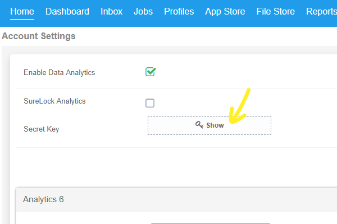Screen dimensions: 337x224
Task: Open the Inbox tab
Action: pyautogui.click(x=112, y=12)
